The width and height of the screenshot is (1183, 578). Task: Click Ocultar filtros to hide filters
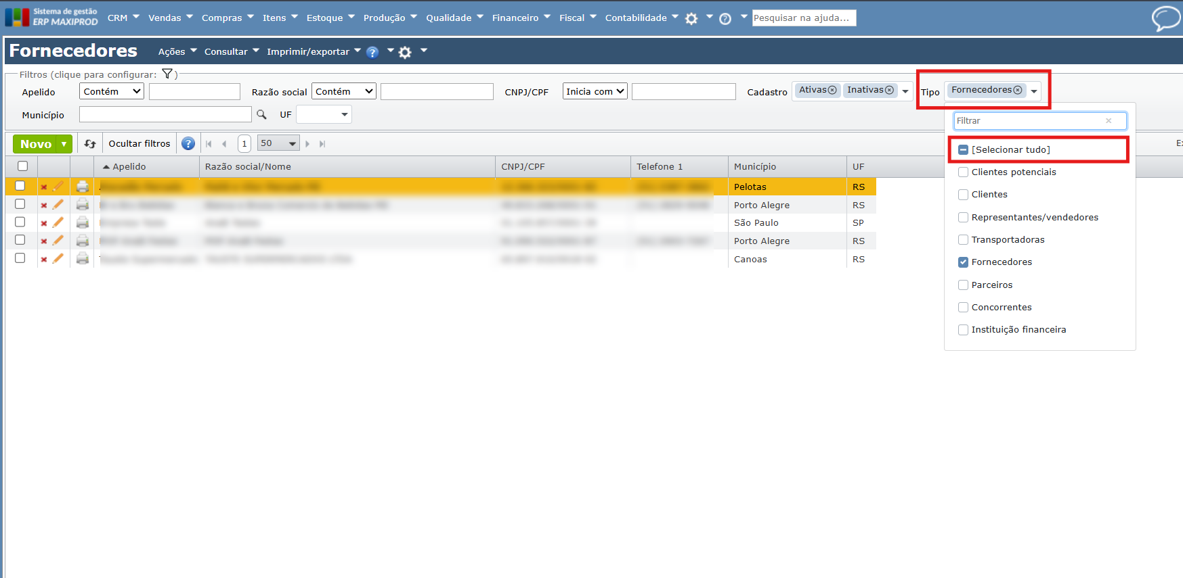click(x=139, y=144)
